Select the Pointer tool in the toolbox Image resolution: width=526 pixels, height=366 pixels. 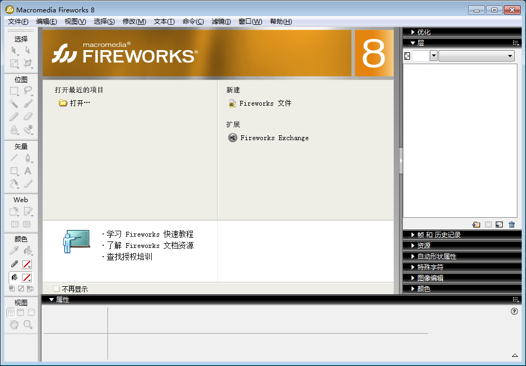click(14, 50)
